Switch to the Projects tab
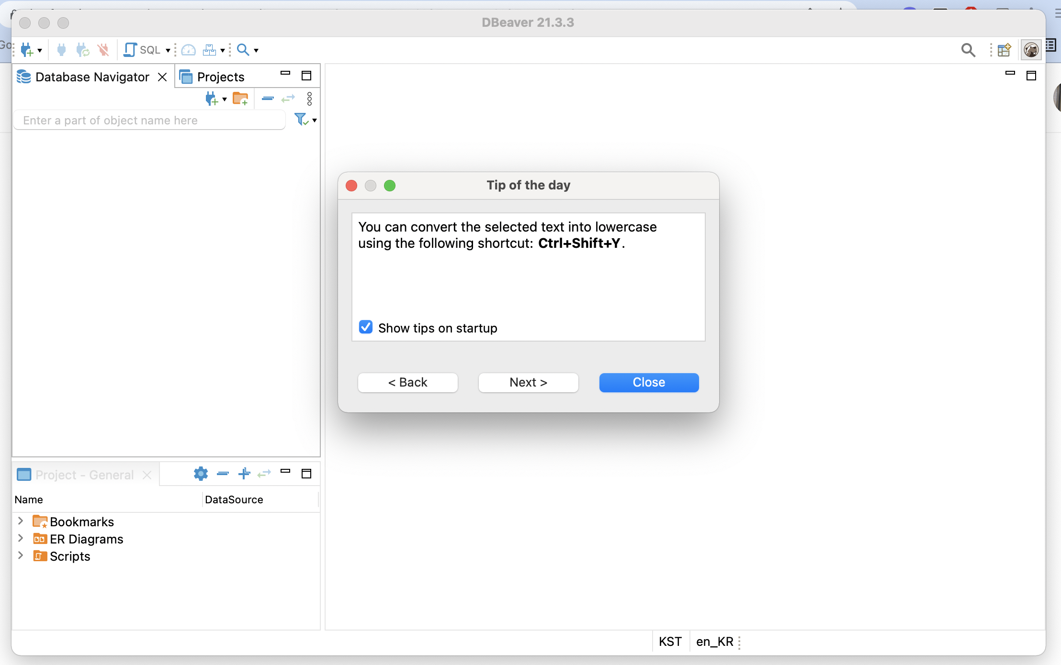 click(x=220, y=77)
